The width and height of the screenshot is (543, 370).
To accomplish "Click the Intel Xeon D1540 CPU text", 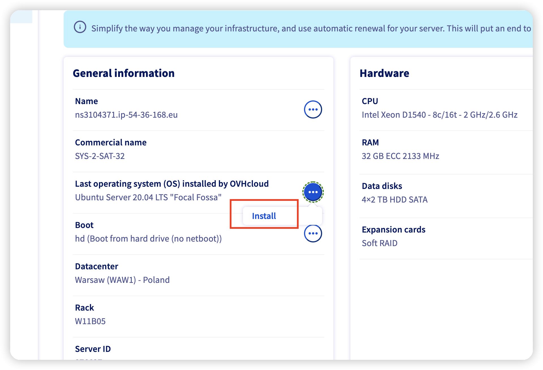I will (439, 115).
